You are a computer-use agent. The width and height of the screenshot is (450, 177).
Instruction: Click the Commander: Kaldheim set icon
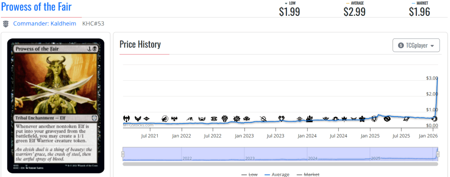(x=6, y=24)
